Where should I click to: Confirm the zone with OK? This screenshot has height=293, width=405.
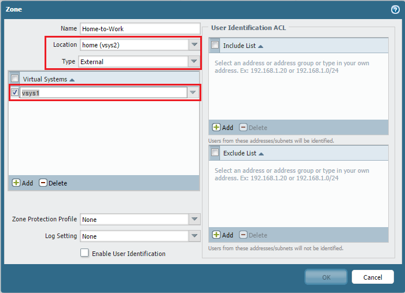[326, 277]
